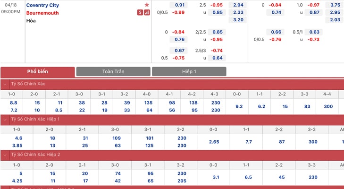Pick 8.8 odds for 1-0 correct score

(x=14, y=103)
